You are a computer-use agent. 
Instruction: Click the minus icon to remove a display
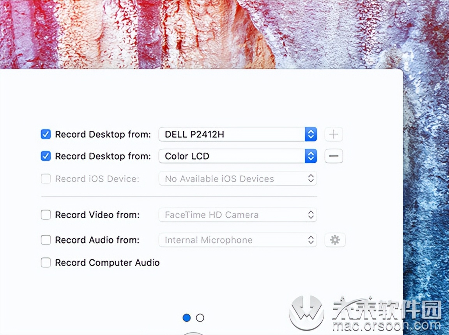tap(334, 156)
